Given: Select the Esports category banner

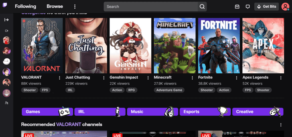Looking at the screenshot, I should [x=205, y=112].
